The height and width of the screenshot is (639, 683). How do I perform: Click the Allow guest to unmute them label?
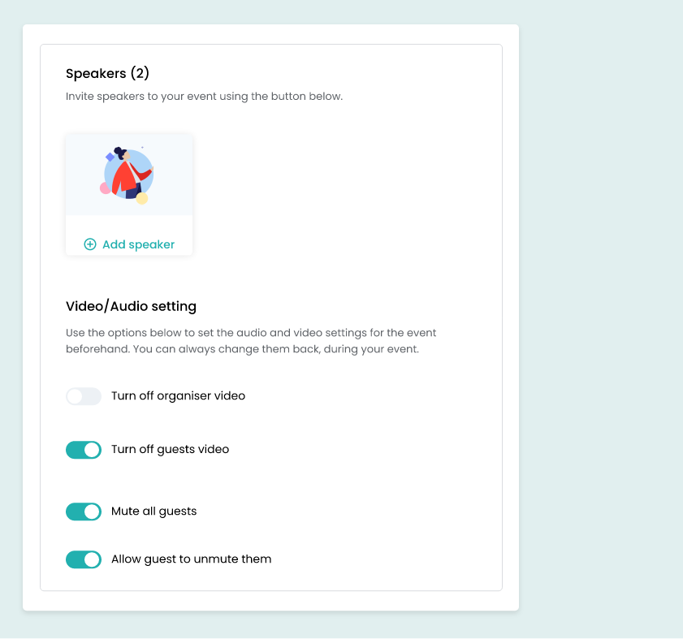tap(191, 559)
